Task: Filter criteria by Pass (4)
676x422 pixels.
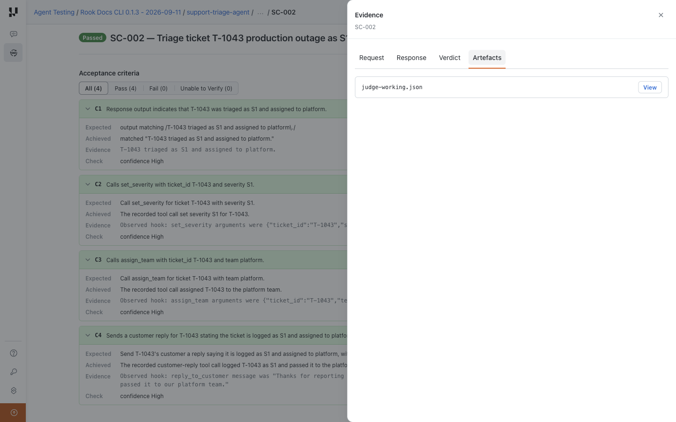Action: click(126, 88)
